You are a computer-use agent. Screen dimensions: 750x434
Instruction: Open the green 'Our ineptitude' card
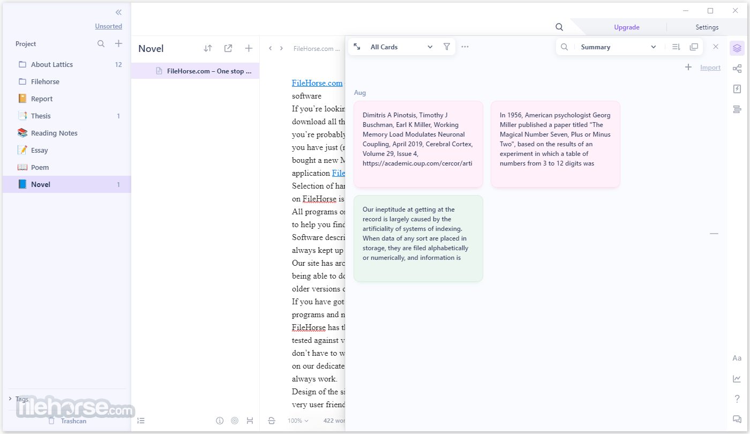click(x=418, y=238)
